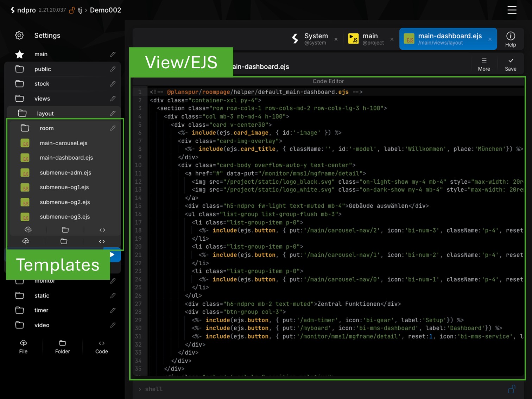Viewport: 532px width, 399px height.
Task: Edit the main project with pencil icon
Action: [113, 54]
